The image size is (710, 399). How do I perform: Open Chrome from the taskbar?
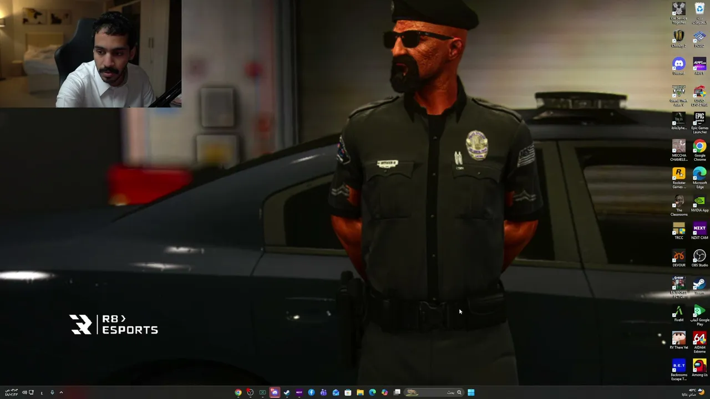[238, 392]
